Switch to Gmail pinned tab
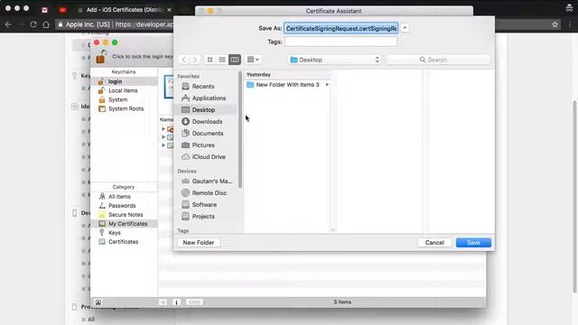Viewport: 578px width, 325px height. (44, 10)
